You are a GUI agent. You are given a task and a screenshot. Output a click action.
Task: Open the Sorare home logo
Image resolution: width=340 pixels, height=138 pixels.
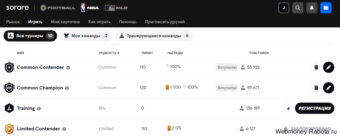18,8
